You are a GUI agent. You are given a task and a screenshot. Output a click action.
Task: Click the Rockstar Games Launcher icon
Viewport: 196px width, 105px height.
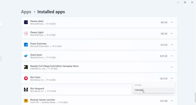[26, 101]
